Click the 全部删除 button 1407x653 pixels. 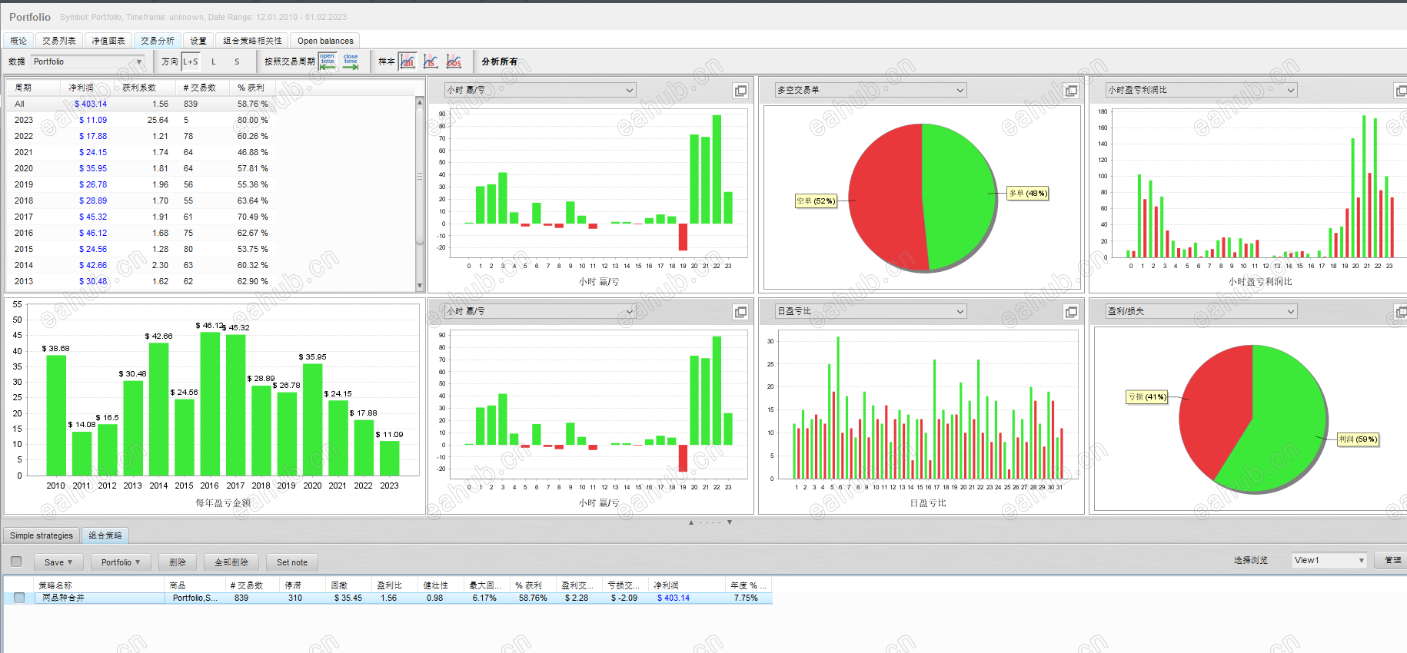231,562
